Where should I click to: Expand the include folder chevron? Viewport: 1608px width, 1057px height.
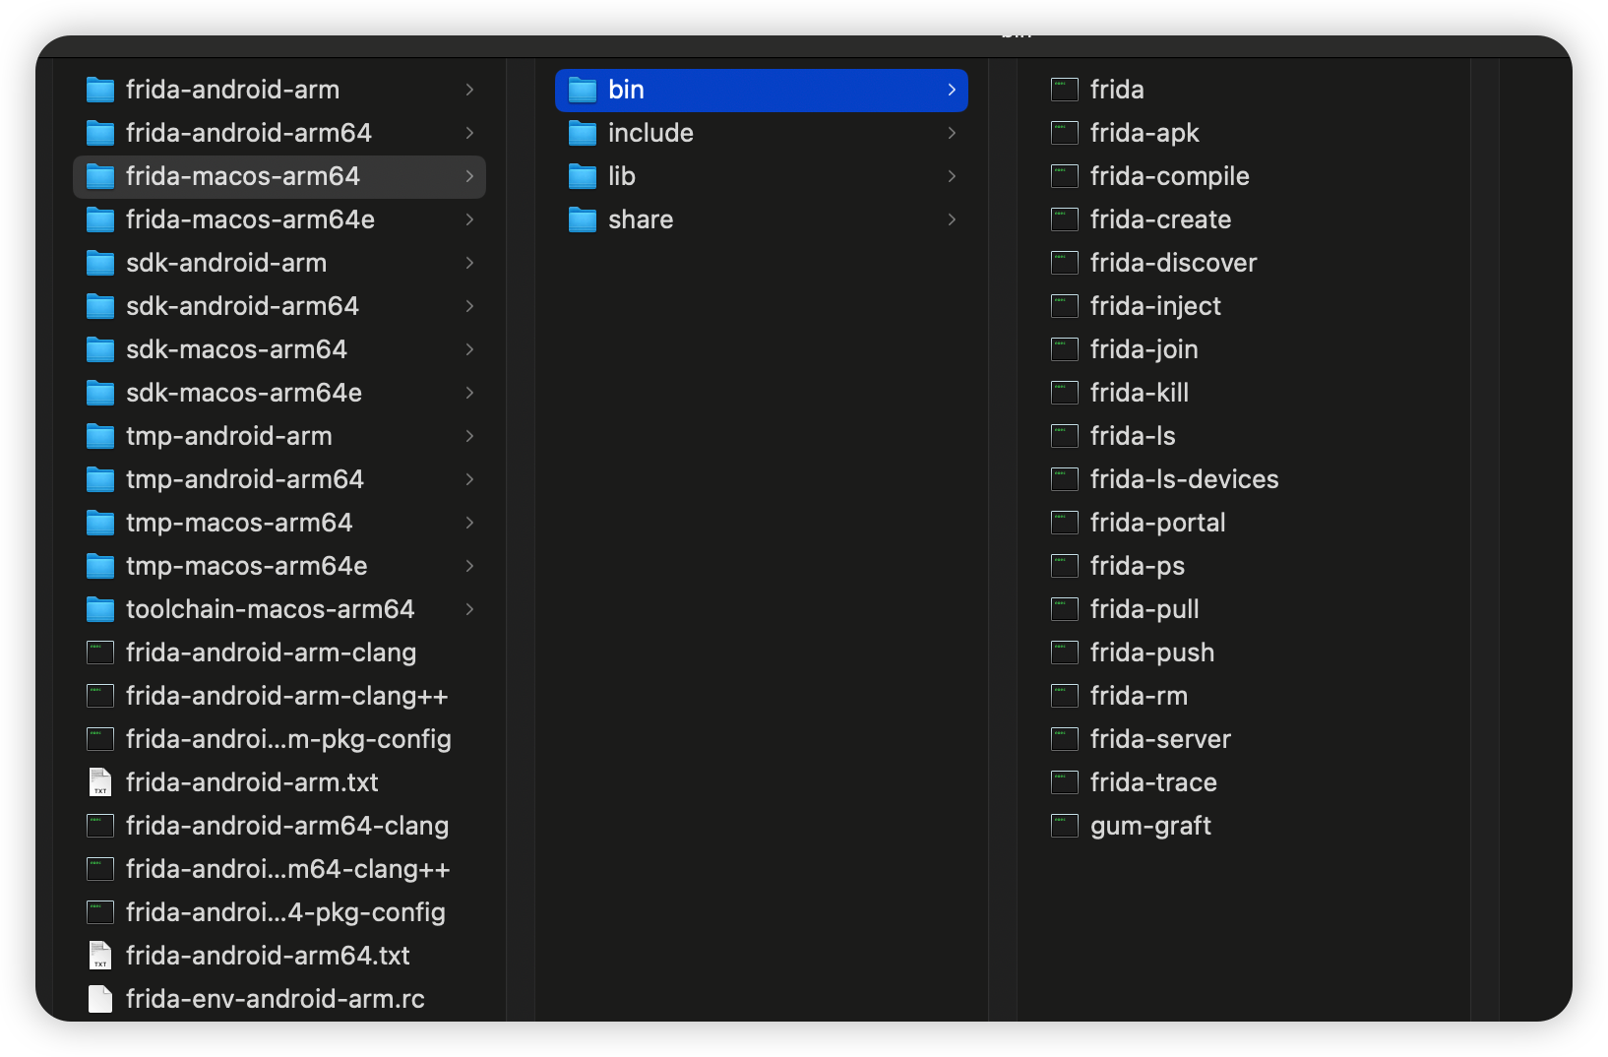[x=952, y=133]
